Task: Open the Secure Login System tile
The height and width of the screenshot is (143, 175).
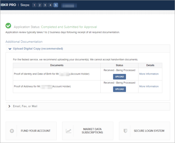Action: click(149, 131)
